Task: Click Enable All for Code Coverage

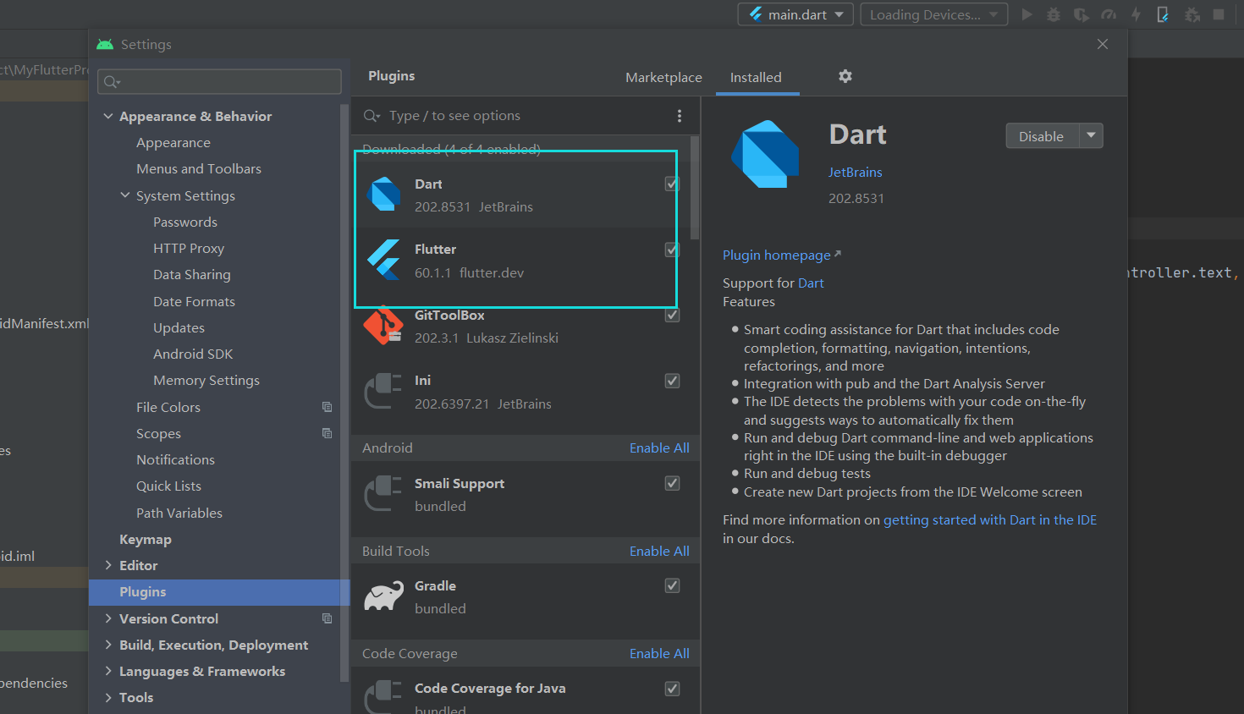Action: (659, 653)
